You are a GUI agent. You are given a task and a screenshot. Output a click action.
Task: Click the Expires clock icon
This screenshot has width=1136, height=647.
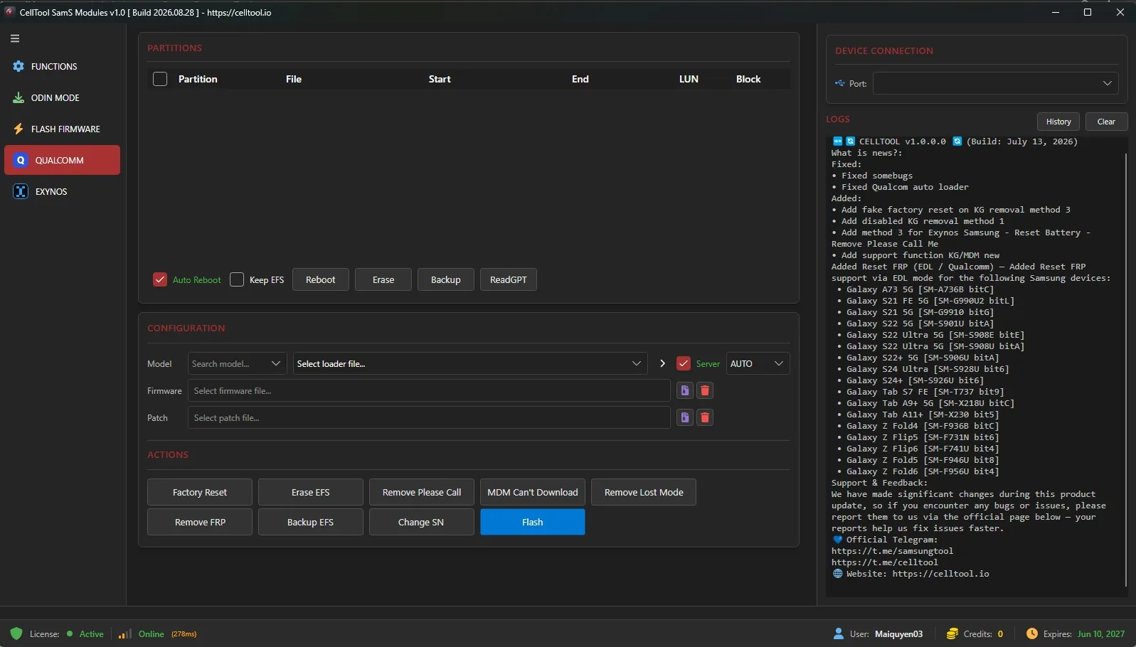point(1032,633)
